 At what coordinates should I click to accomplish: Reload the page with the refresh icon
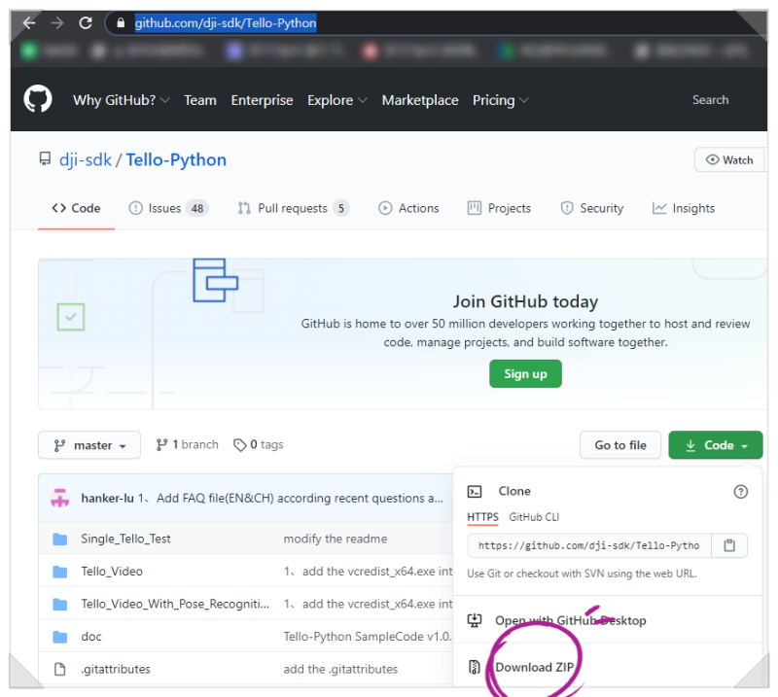point(86,22)
